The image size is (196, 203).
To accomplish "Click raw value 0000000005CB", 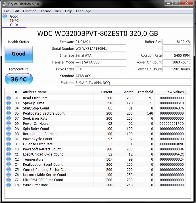I will click(172, 103).
